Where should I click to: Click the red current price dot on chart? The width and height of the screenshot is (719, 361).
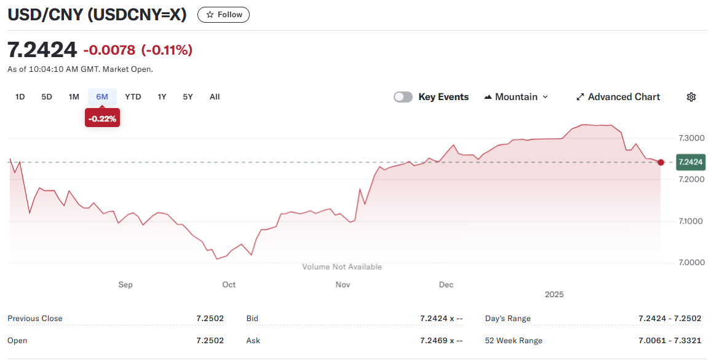[x=661, y=162]
